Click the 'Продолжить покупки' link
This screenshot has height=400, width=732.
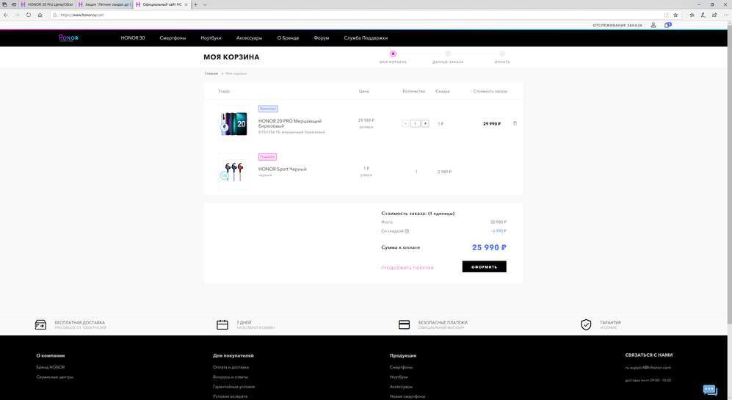coord(407,268)
